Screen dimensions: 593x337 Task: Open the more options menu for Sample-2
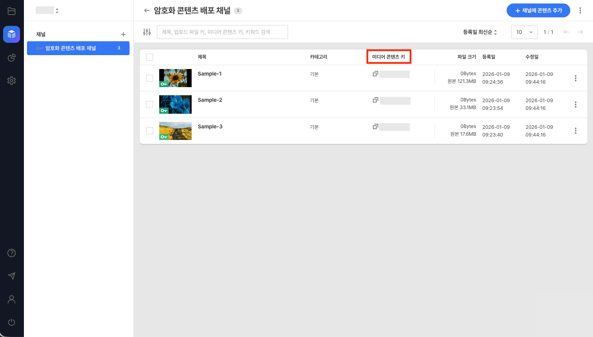(x=575, y=104)
